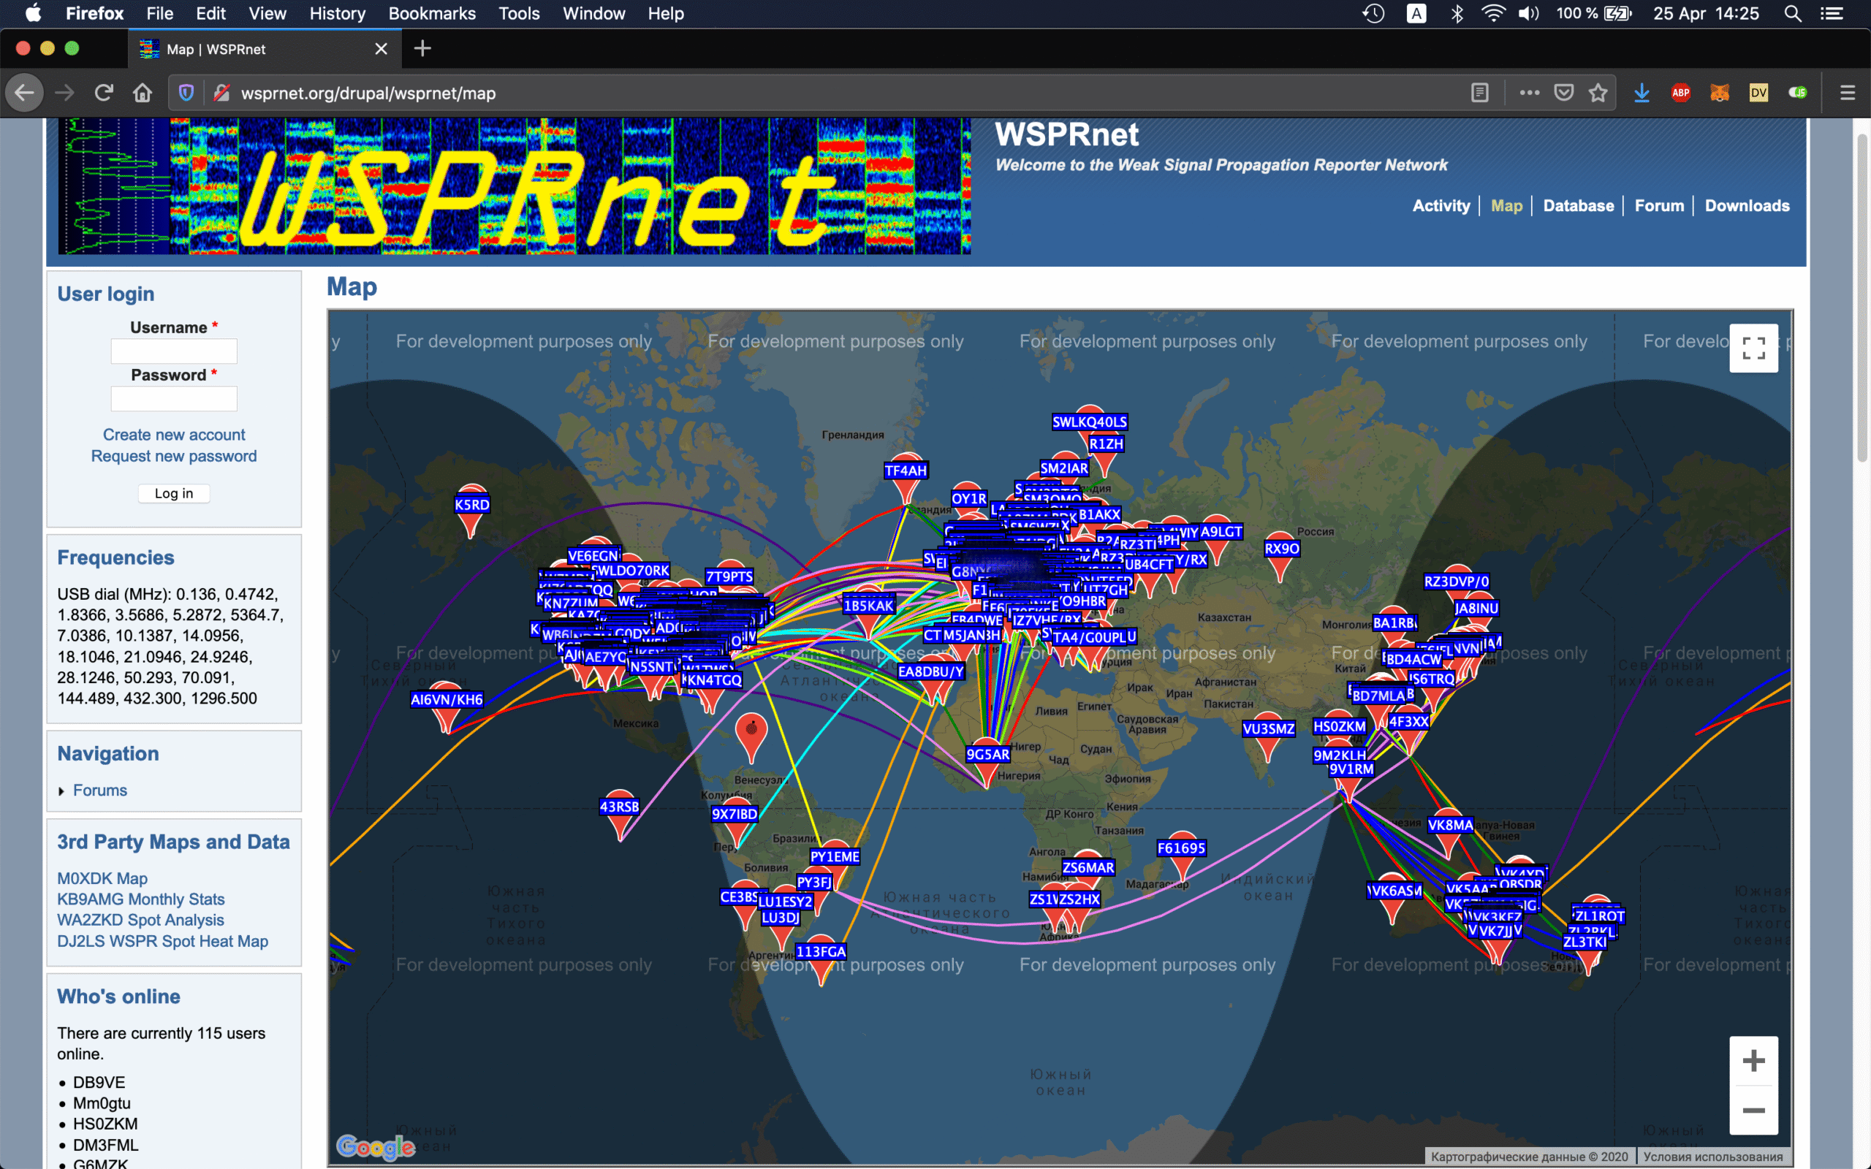Open Google map terms link at bottom
This screenshot has height=1169, width=1871.
point(1712,1157)
